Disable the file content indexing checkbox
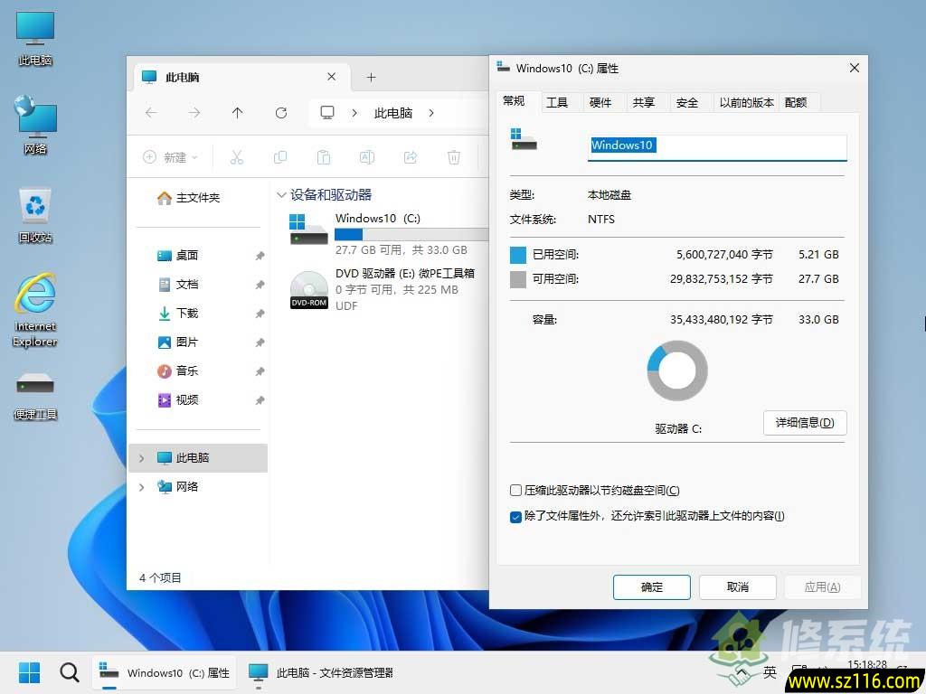 tap(515, 516)
